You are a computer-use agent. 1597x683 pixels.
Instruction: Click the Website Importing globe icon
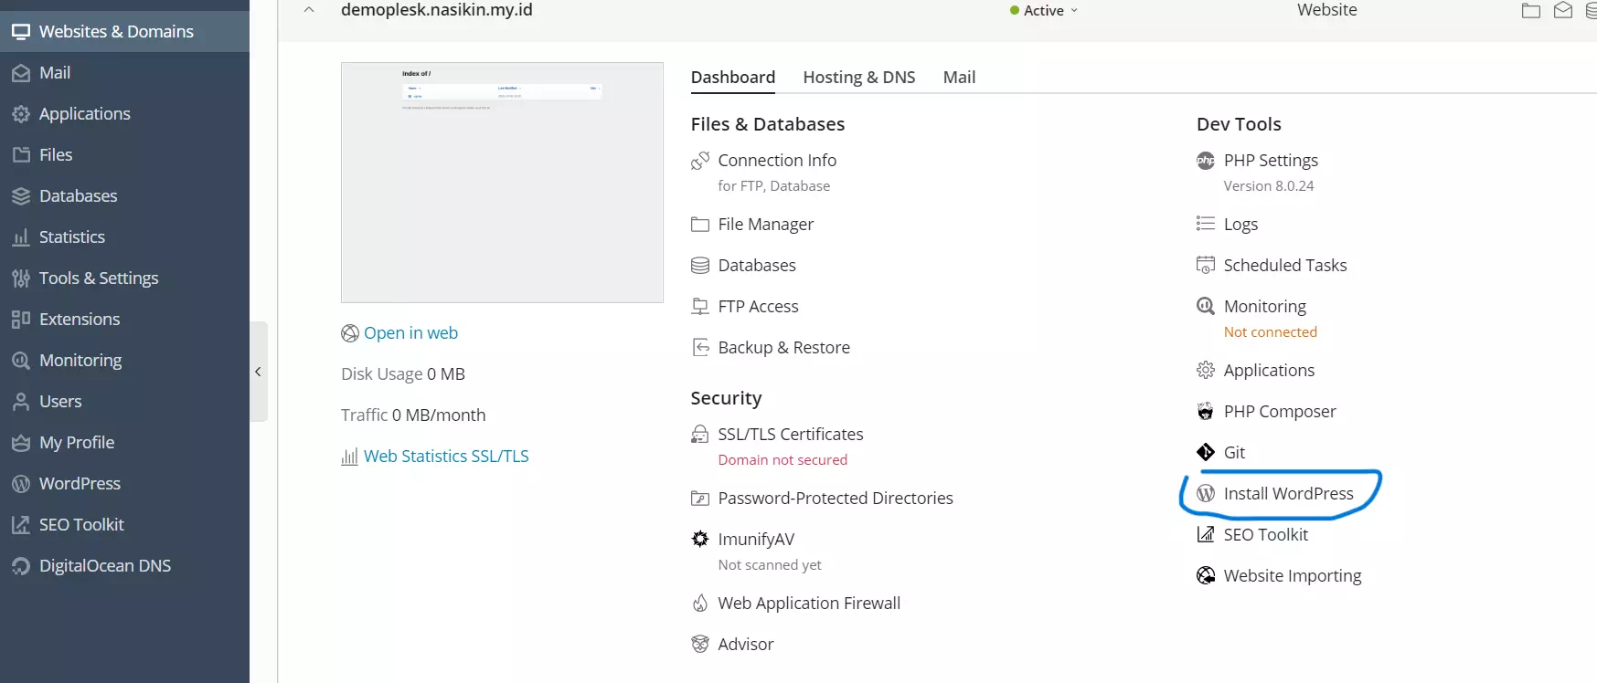tap(1206, 576)
